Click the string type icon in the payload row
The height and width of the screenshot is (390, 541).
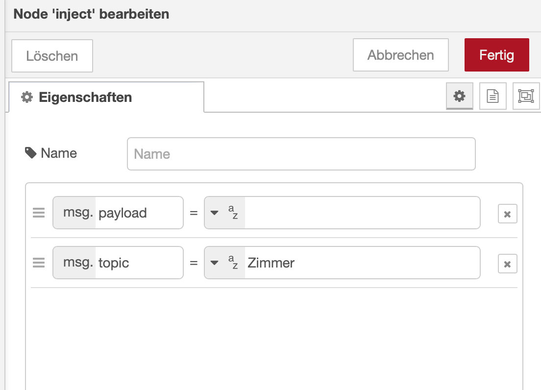click(233, 213)
